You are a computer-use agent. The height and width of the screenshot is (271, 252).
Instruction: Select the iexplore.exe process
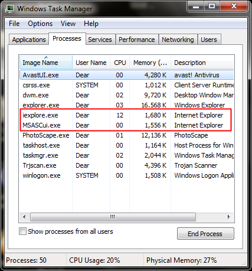coord(126,115)
